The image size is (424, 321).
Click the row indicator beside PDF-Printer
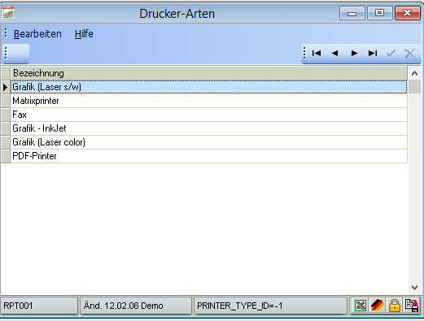(6, 156)
